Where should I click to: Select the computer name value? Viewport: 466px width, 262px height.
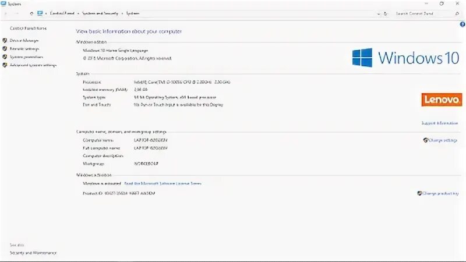click(151, 140)
